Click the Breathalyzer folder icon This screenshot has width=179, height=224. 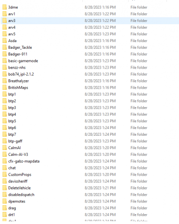(4, 81)
